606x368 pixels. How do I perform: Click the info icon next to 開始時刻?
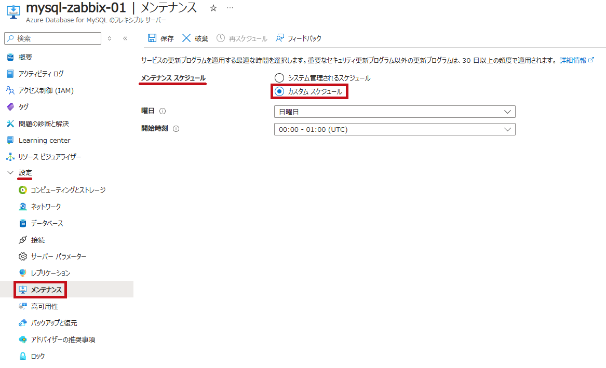(176, 129)
